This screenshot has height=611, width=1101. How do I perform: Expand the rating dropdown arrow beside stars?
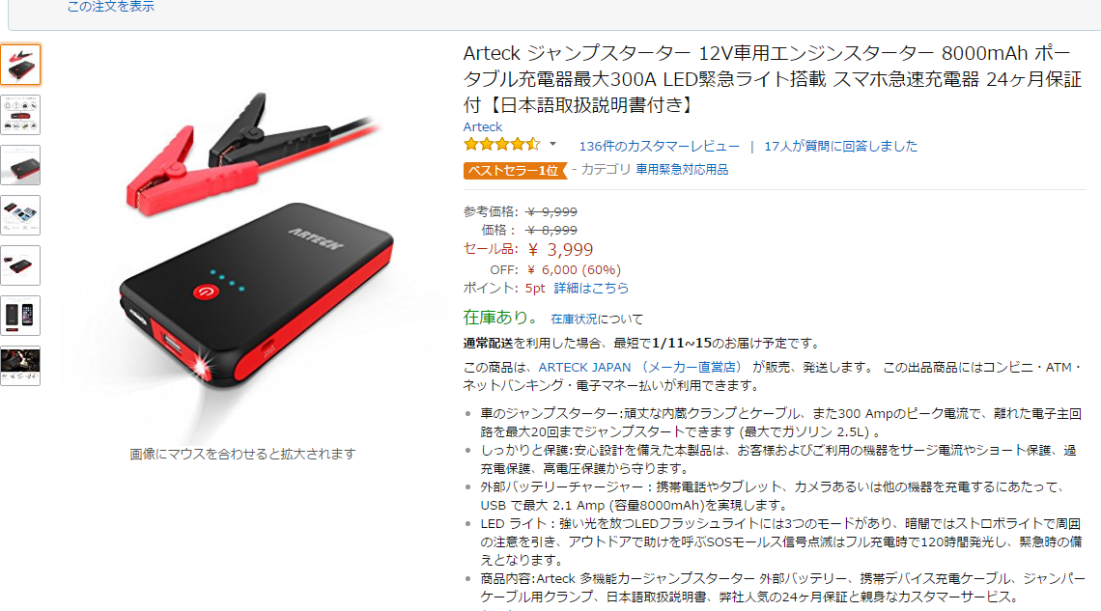click(x=553, y=145)
